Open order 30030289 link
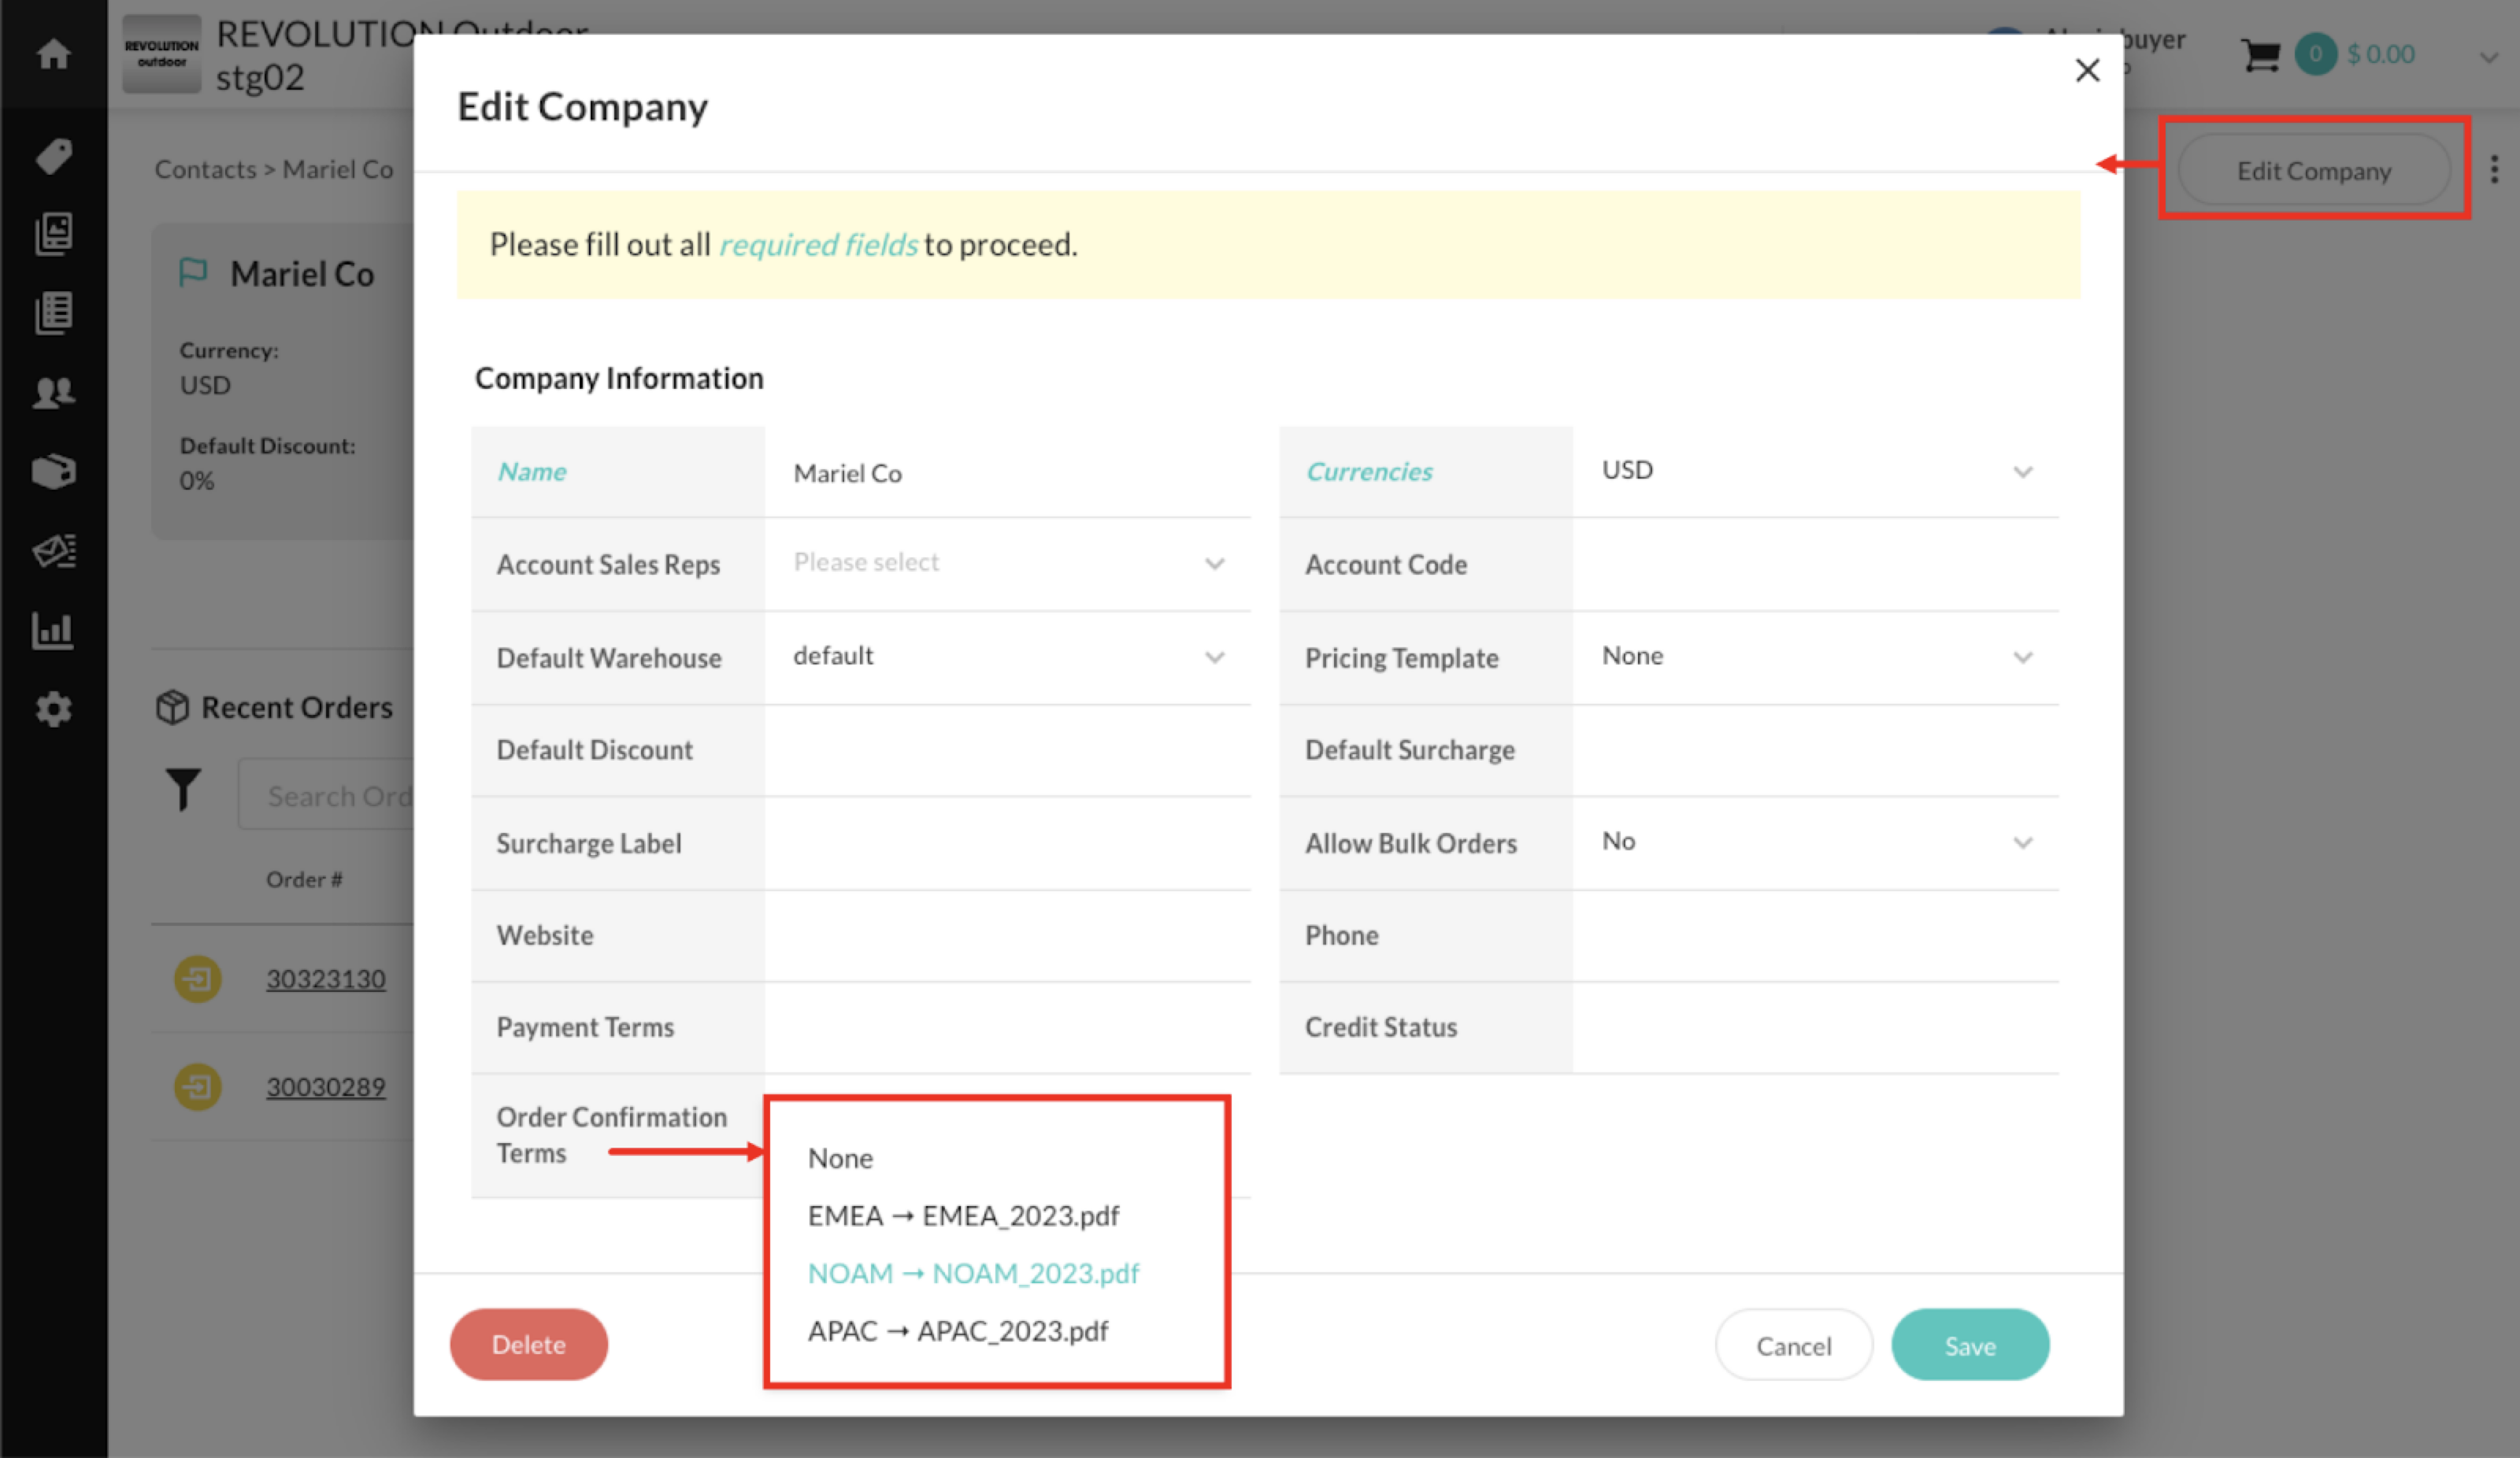The image size is (2520, 1458). point(325,1086)
